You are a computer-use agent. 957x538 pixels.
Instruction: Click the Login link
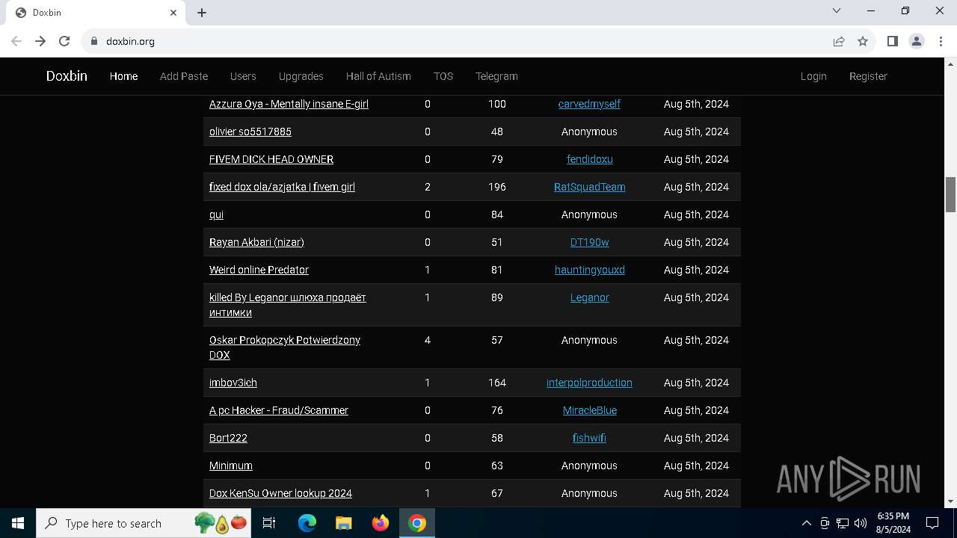(813, 76)
